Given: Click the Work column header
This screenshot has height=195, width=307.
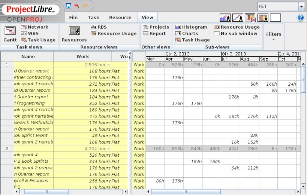Looking at the screenshot, I should tap(82, 56).
